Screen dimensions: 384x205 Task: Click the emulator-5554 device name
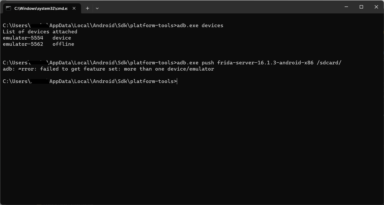coord(23,38)
